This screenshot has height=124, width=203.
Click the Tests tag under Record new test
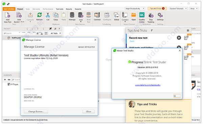132,41
